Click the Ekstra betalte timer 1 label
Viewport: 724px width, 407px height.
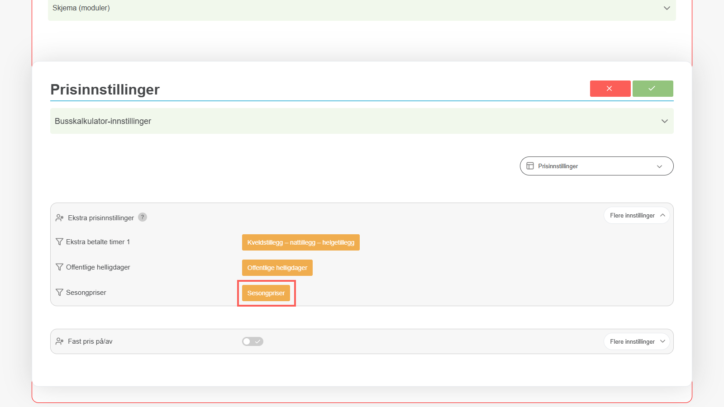[x=98, y=242]
